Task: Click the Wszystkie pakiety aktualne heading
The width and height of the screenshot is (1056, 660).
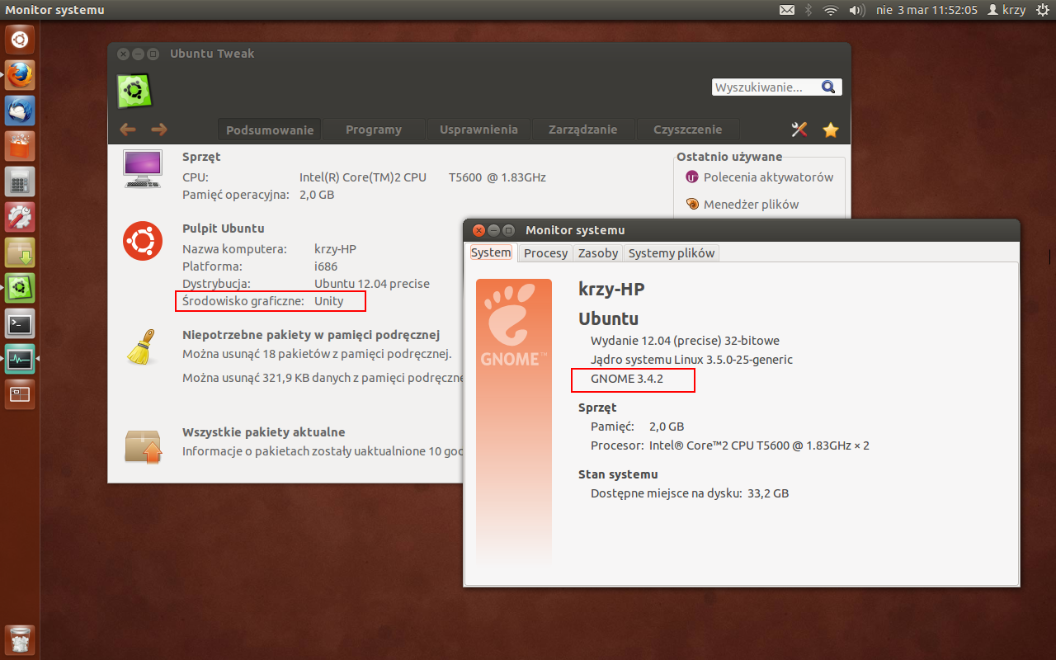Action: click(x=263, y=432)
